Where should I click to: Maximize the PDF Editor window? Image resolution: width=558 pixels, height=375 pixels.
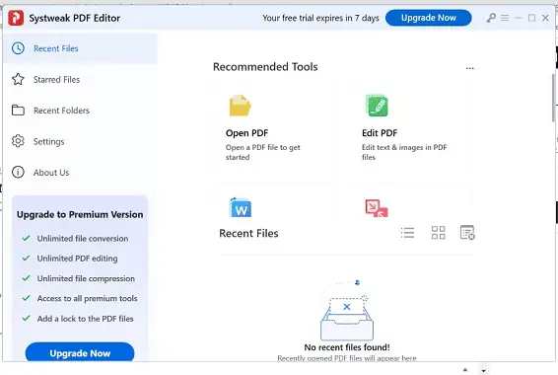[x=531, y=18]
